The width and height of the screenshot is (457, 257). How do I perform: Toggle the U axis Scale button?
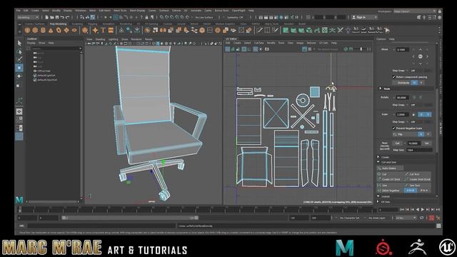(x=421, y=114)
